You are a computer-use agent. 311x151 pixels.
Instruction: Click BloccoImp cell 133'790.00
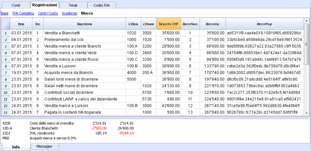click(x=213, y=66)
